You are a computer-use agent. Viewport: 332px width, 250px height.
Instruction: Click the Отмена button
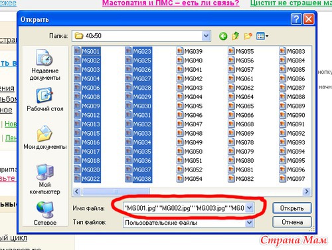292,222
